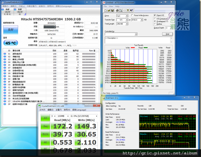Open the (F) file menu in CrystalDiskMark
The width and height of the screenshot is (201, 157).
[x=42, y=110]
